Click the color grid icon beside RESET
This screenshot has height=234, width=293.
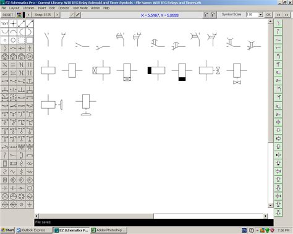coord(19,15)
